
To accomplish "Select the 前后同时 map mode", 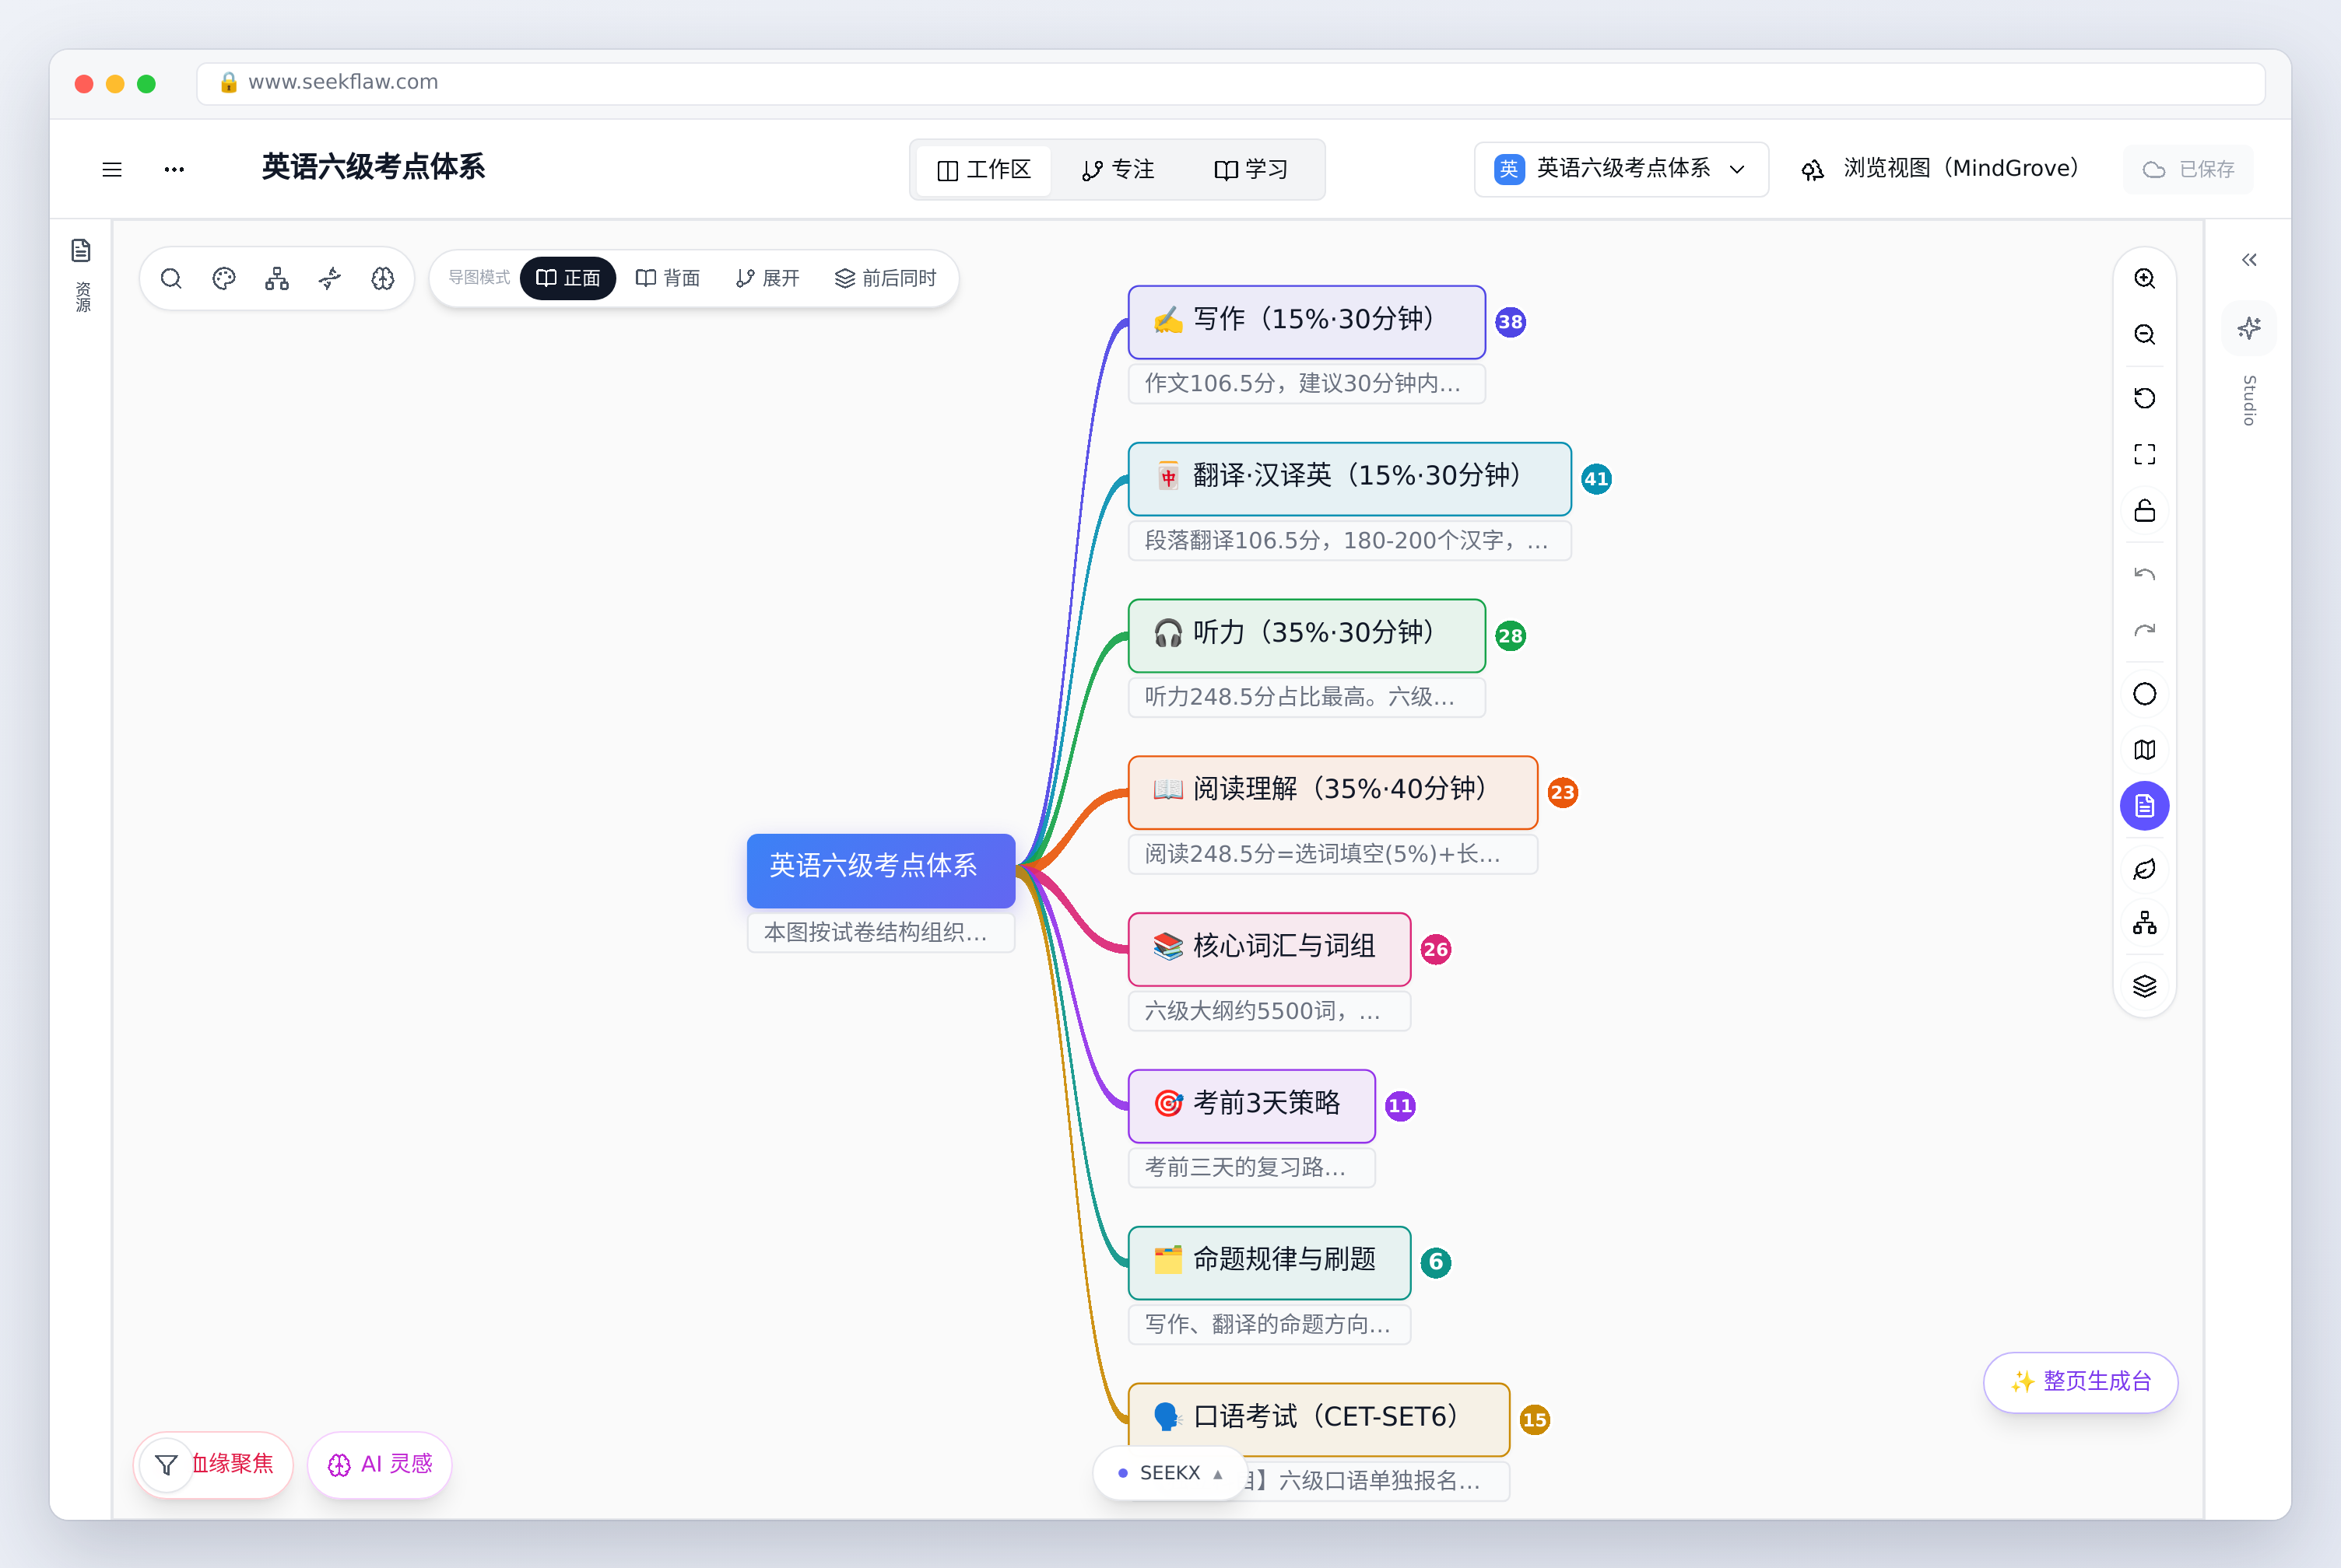I will 886,278.
